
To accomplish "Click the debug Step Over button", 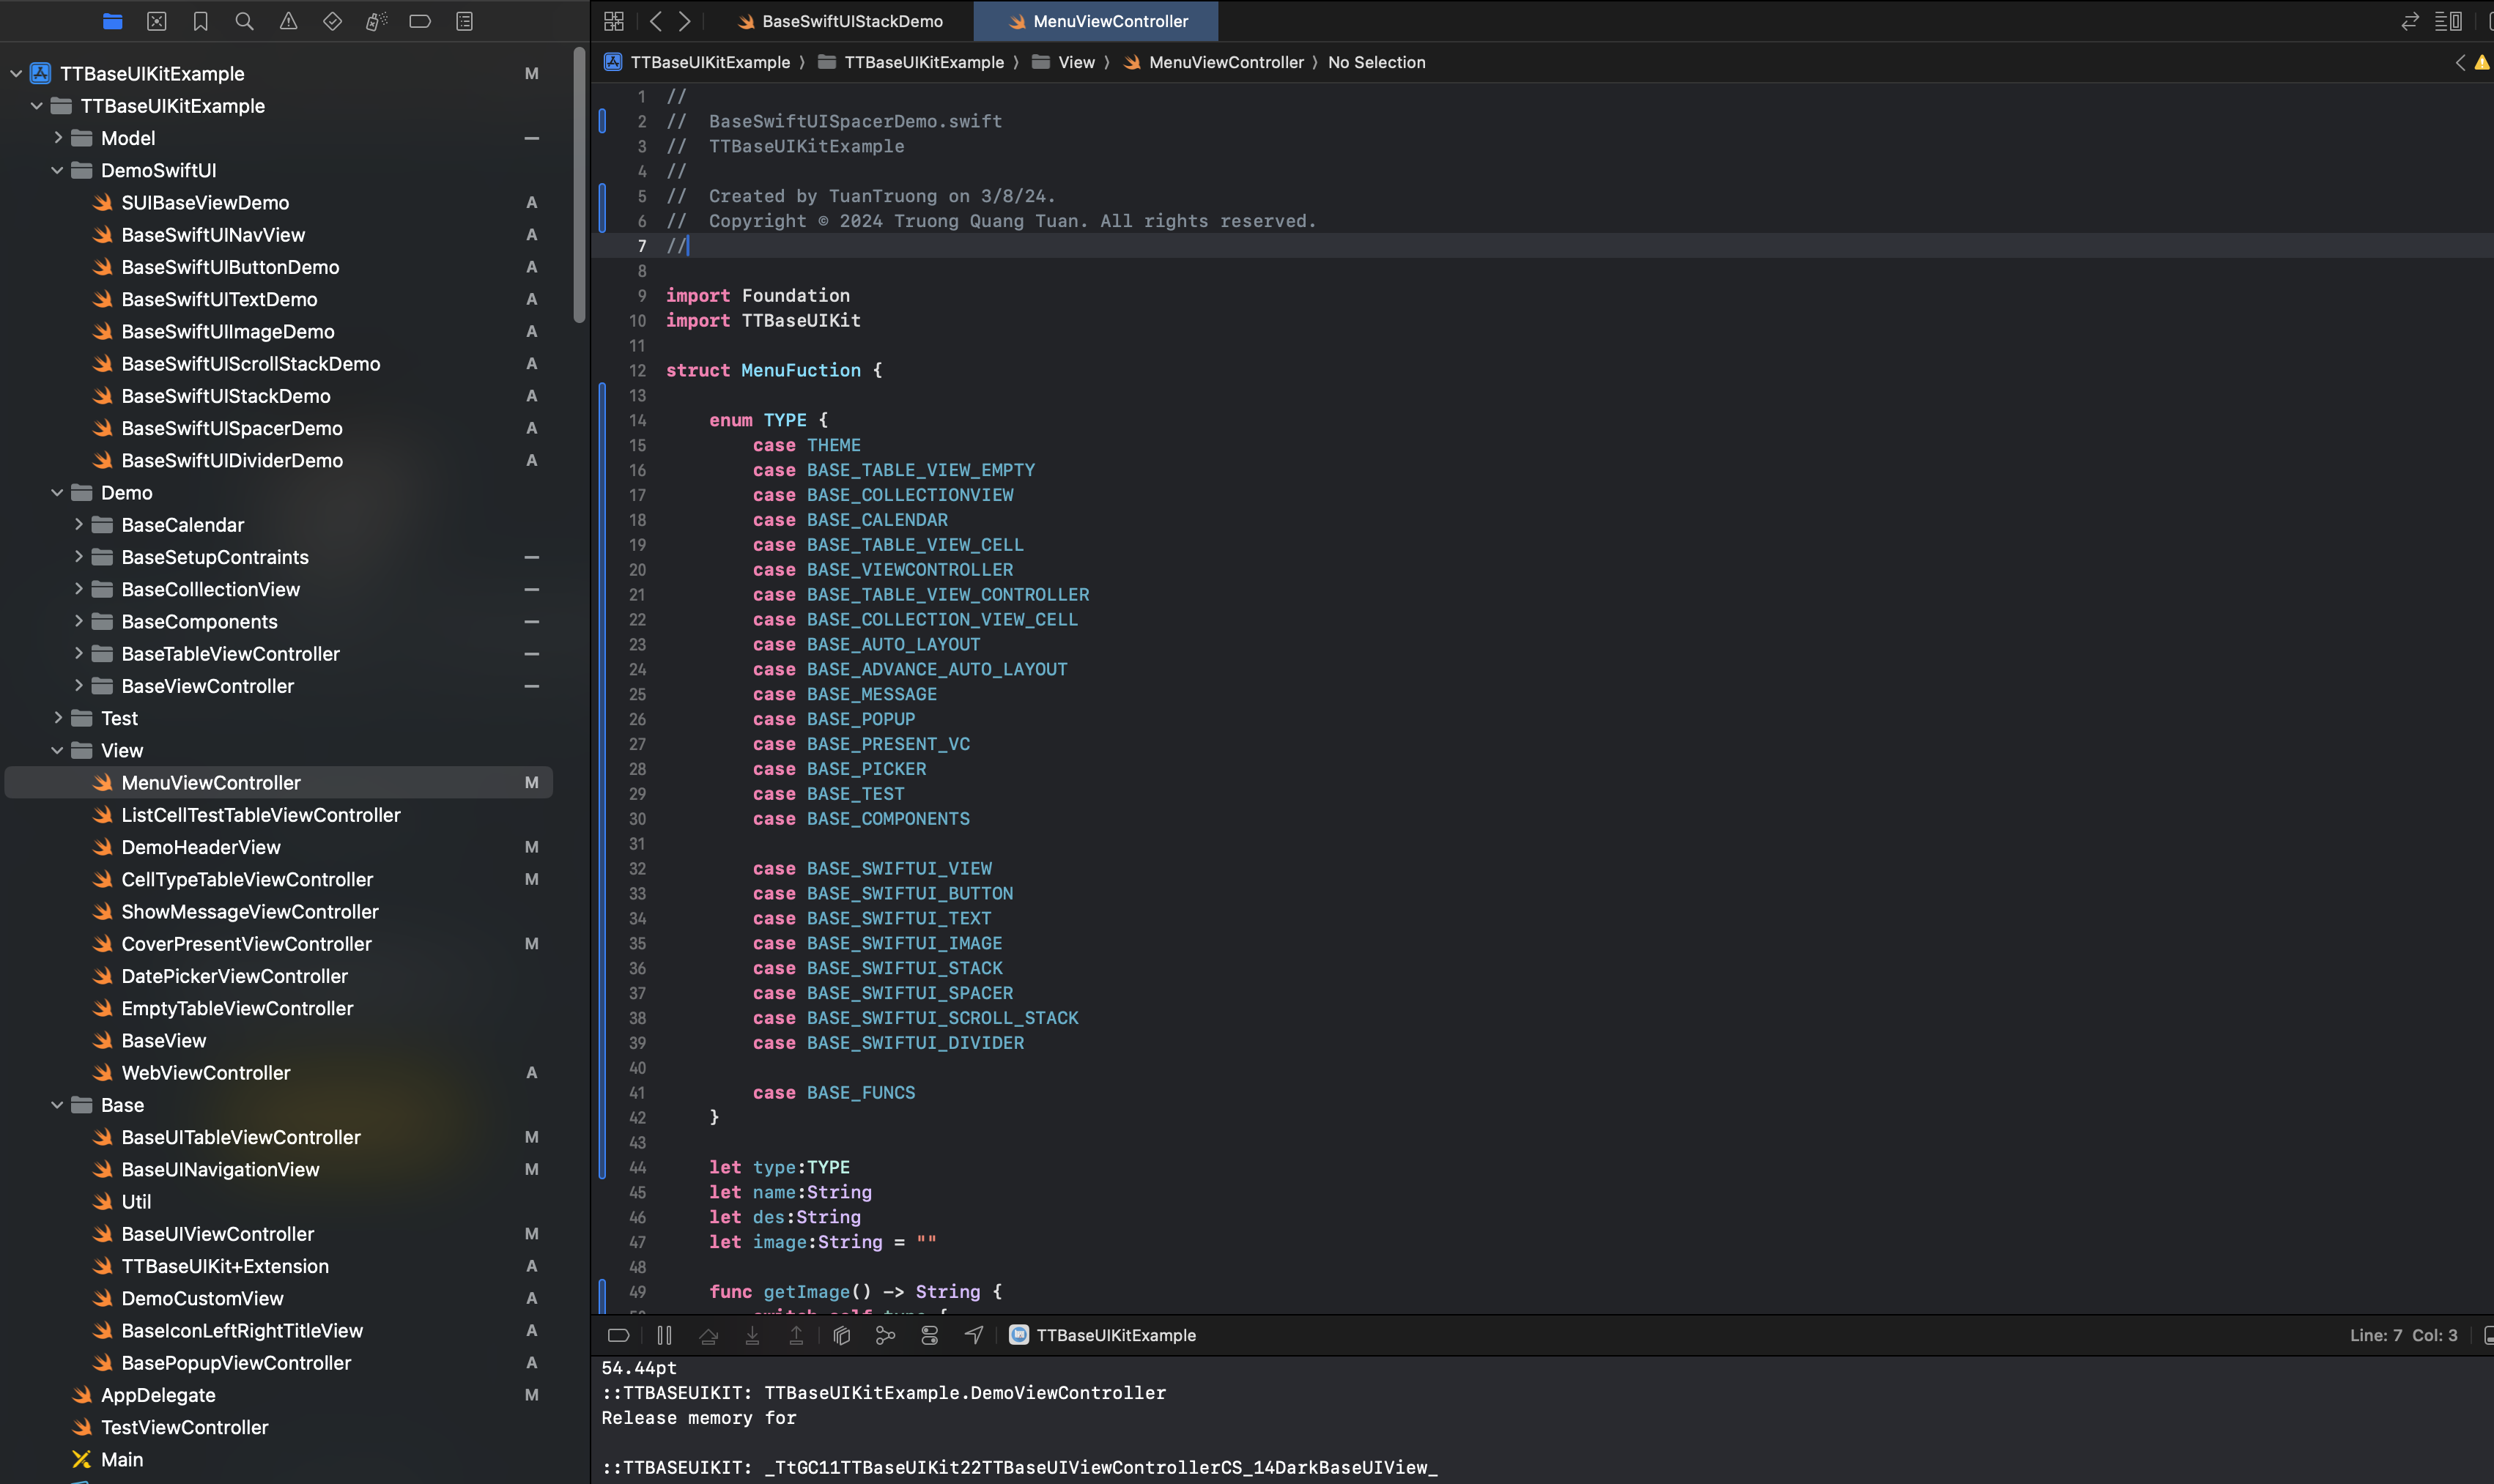I will tap(708, 1335).
